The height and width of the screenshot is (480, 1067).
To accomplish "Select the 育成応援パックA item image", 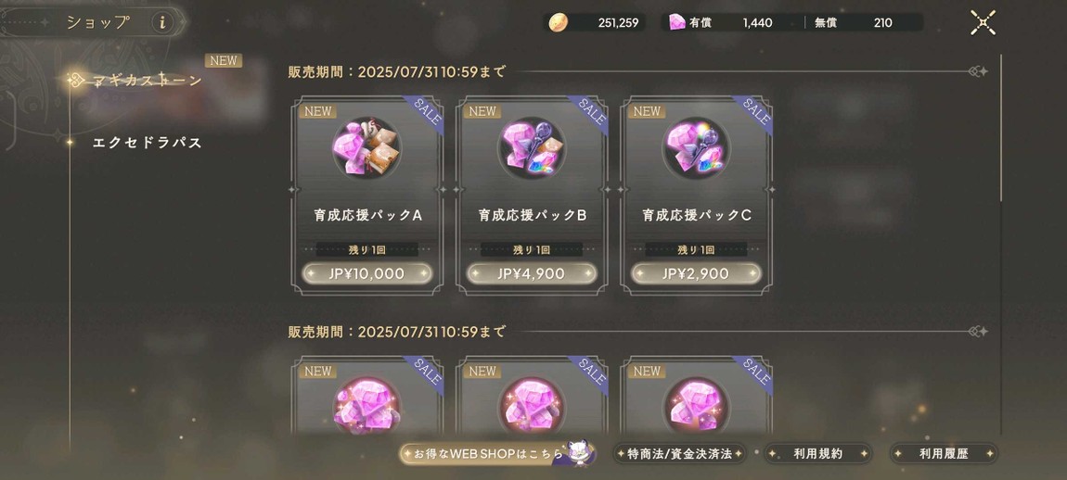I will 366,148.
